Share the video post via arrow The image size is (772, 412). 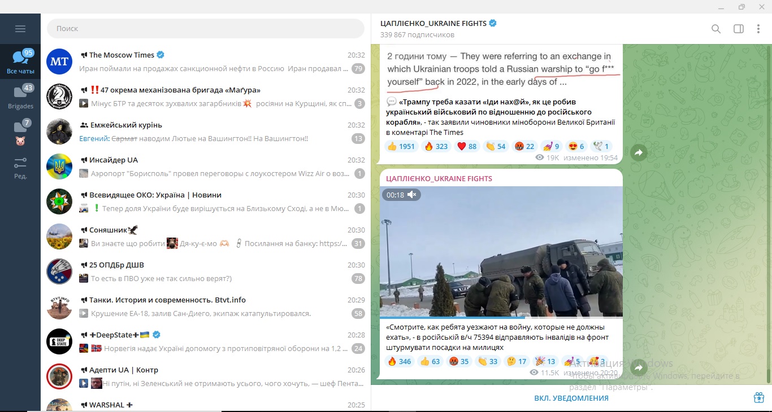coord(639,368)
